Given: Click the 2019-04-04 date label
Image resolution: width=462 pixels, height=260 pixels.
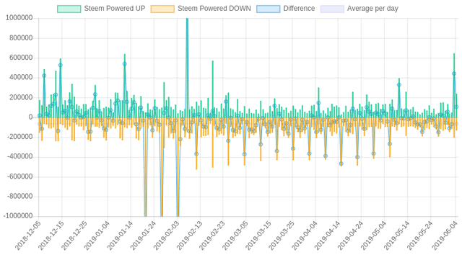Looking at the screenshot, I should tap(305, 236).
